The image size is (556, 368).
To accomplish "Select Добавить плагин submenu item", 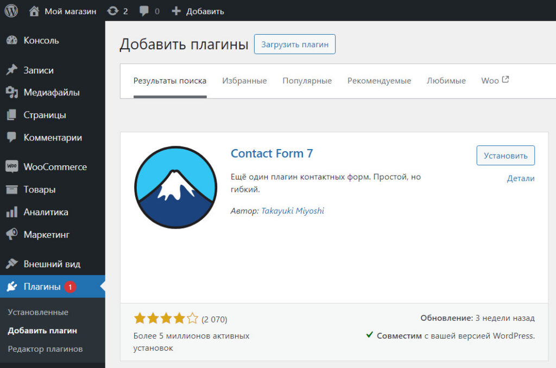I will [42, 331].
